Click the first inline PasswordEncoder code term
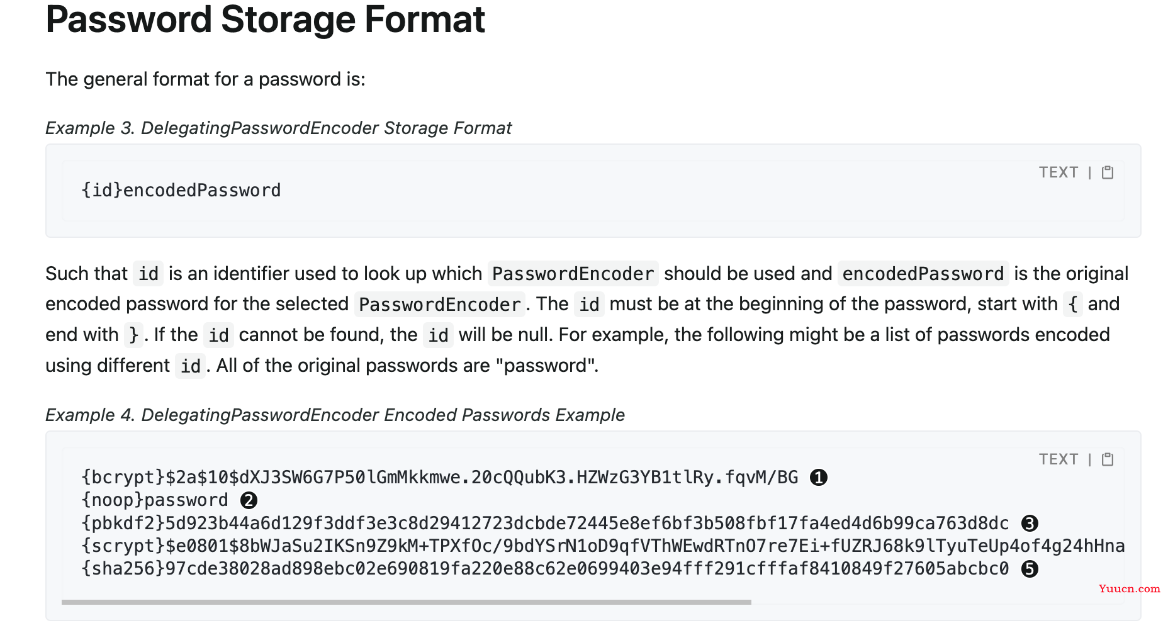Image resolution: width=1168 pixels, height=623 pixels. click(x=573, y=274)
